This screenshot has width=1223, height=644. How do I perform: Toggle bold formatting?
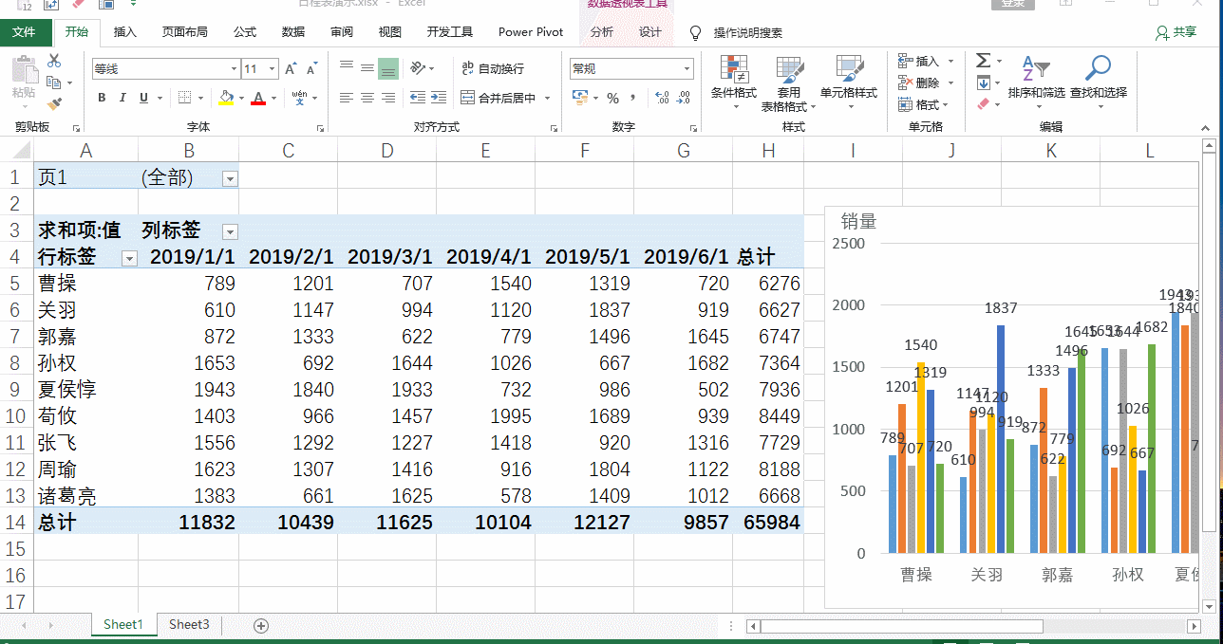click(102, 98)
